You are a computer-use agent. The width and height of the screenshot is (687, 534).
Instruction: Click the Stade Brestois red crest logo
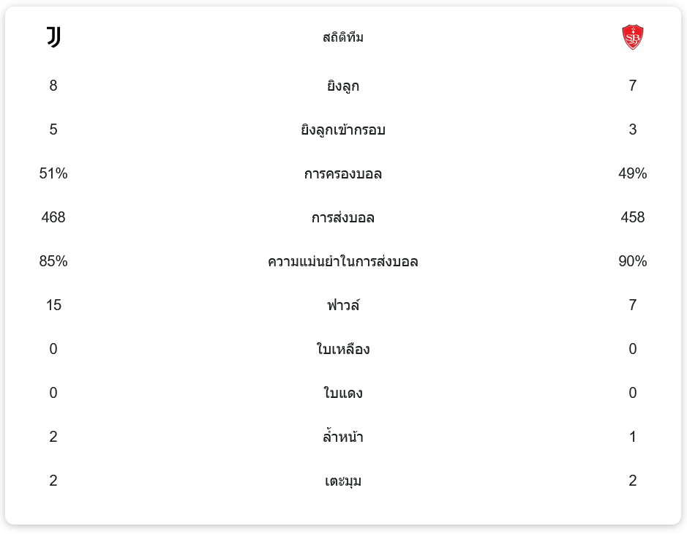[x=632, y=37]
